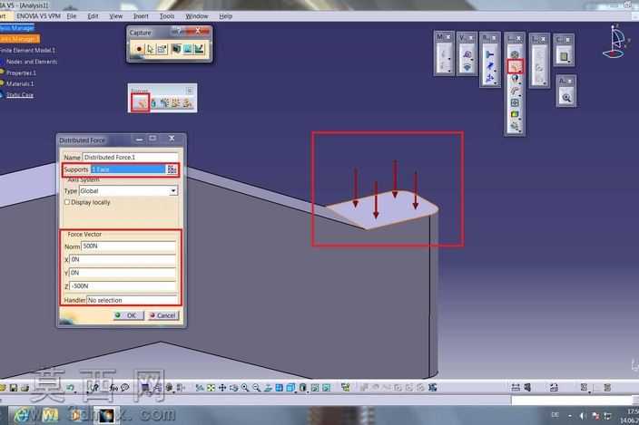Click the Zoom In icon
639x425 pixels.
click(x=245, y=388)
